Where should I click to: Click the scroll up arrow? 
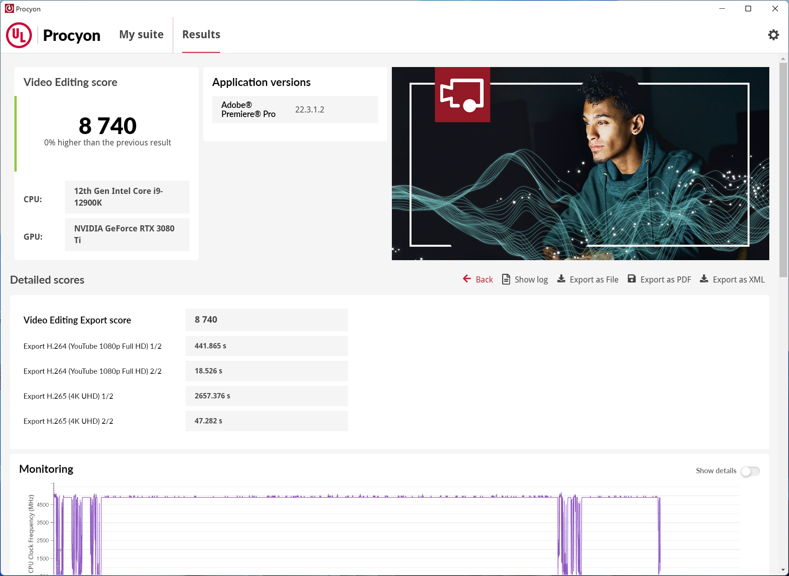click(783, 59)
